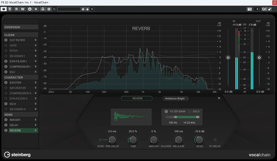Image resolution: width=277 pixels, height=161 pixels.
Task: Click the ducker RELEASE knob
Action: coord(178,140)
